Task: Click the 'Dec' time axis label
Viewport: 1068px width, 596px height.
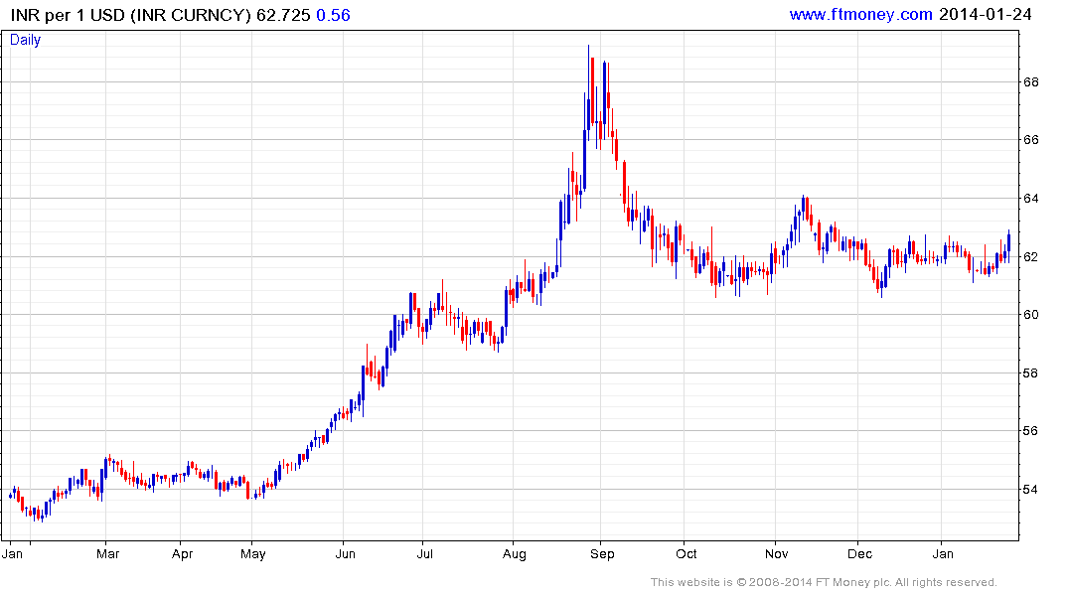Action: click(x=859, y=553)
